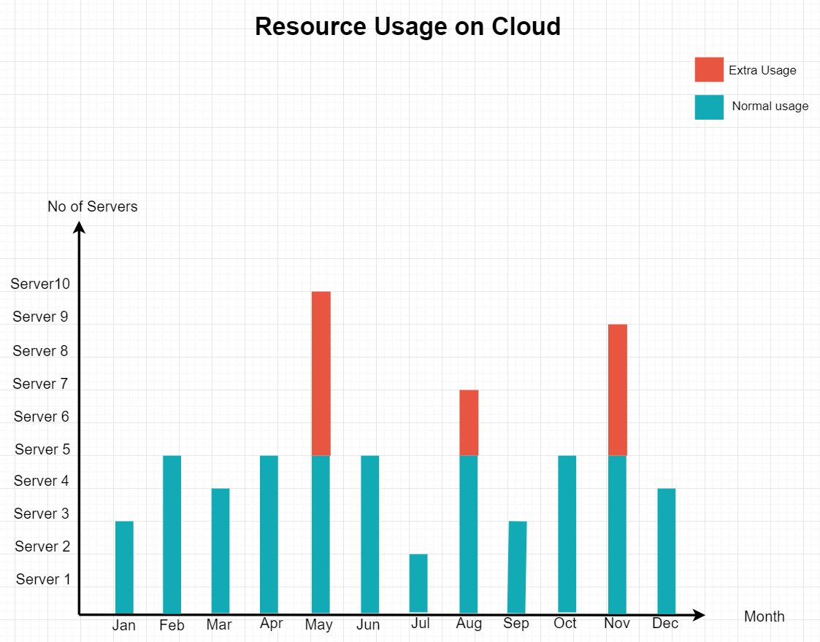Click the Normal usage legend text
The image size is (820, 642).
coord(770,107)
